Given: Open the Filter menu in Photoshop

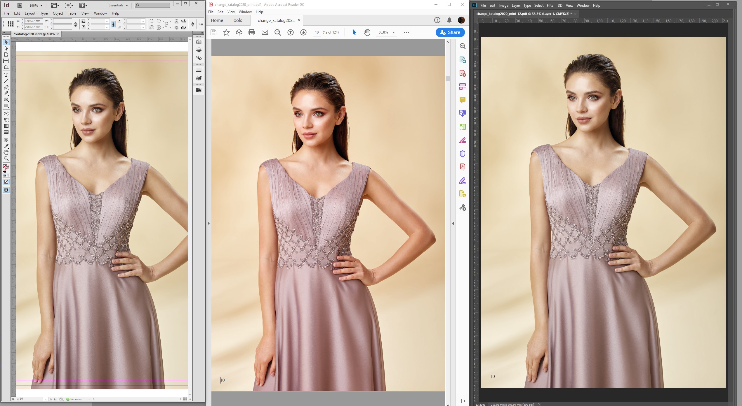Looking at the screenshot, I should pyautogui.click(x=551, y=5).
